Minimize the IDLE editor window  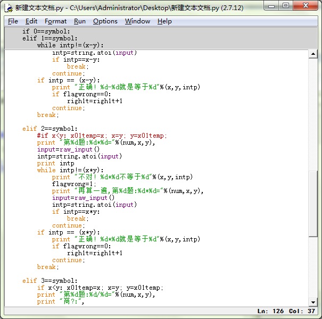pyautogui.click(x=271, y=6)
